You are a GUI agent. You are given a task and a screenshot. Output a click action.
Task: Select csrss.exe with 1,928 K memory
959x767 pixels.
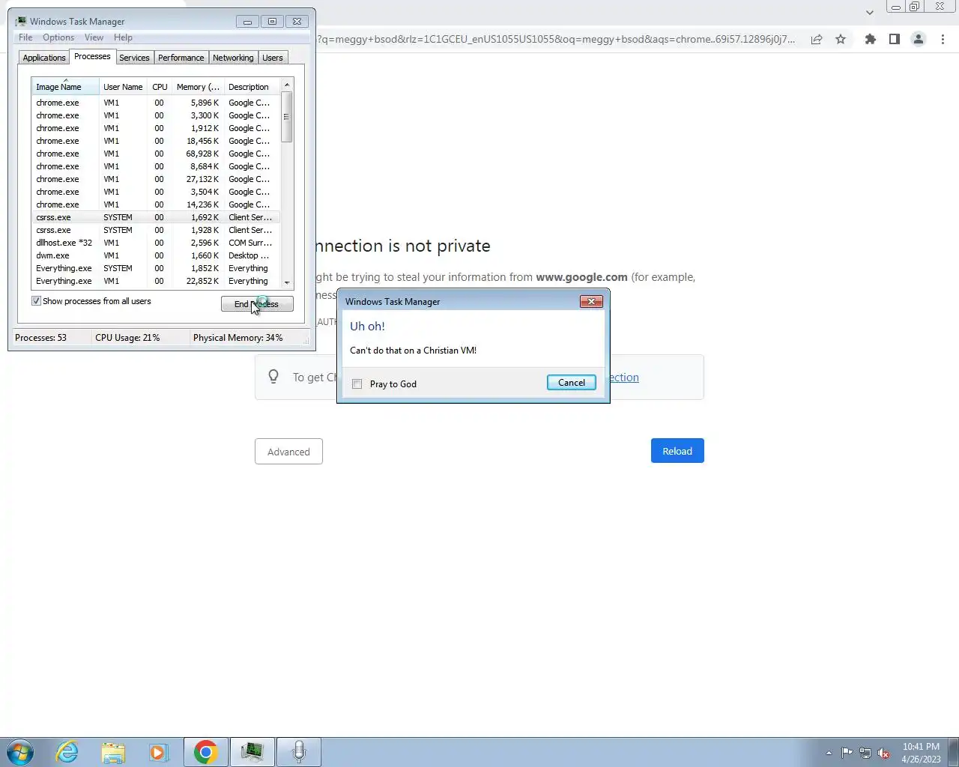click(x=156, y=230)
